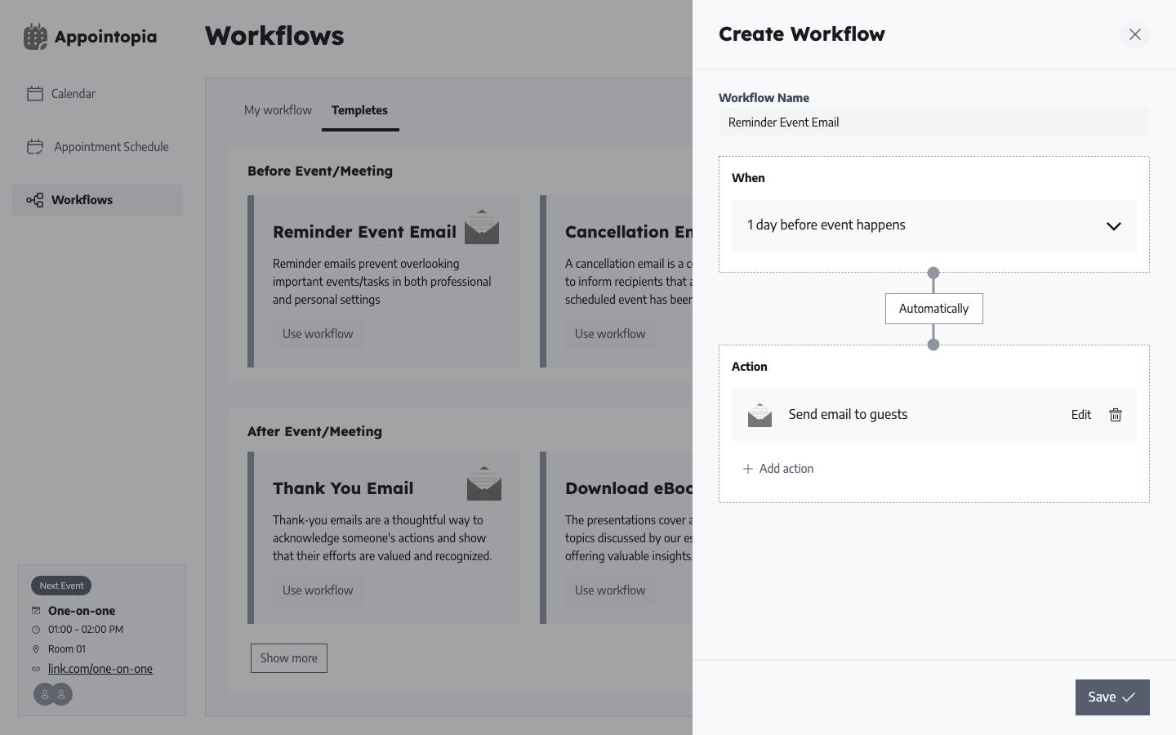Expand the When trigger chevron arrow
Screen dimensions: 1176x735
coord(1113,226)
